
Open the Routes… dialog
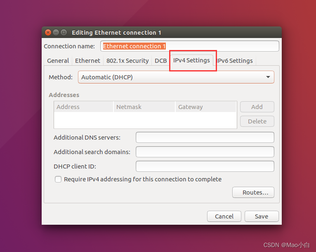253,192
